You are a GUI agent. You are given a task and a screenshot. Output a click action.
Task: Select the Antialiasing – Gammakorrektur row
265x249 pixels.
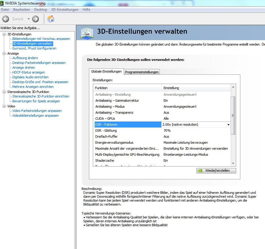tap(162, 100)
